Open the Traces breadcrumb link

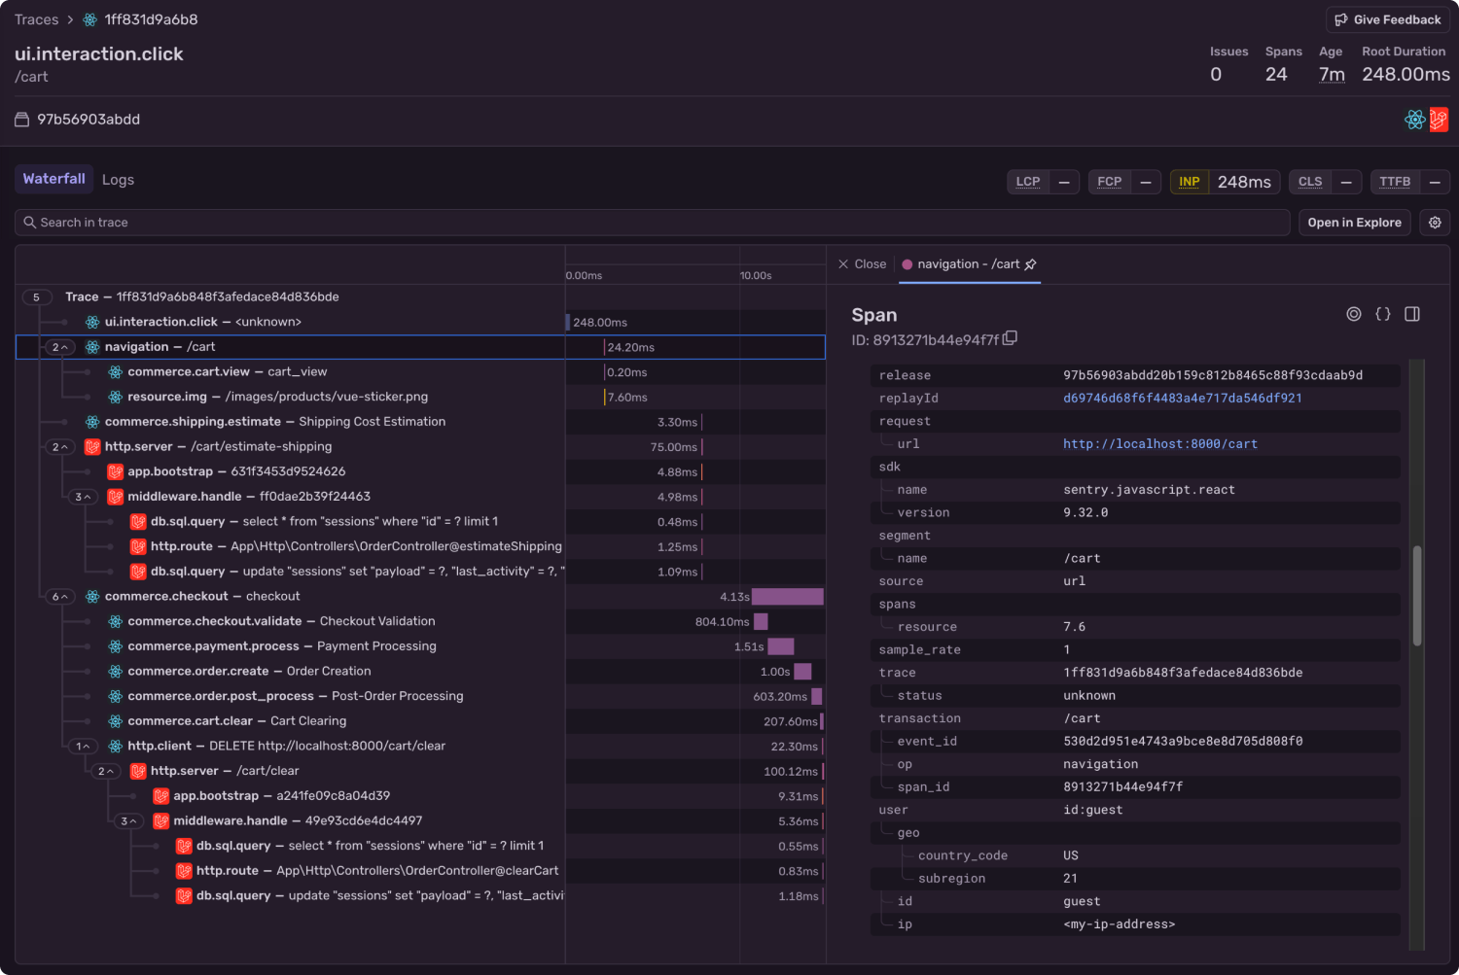click(x=36, y=18)
